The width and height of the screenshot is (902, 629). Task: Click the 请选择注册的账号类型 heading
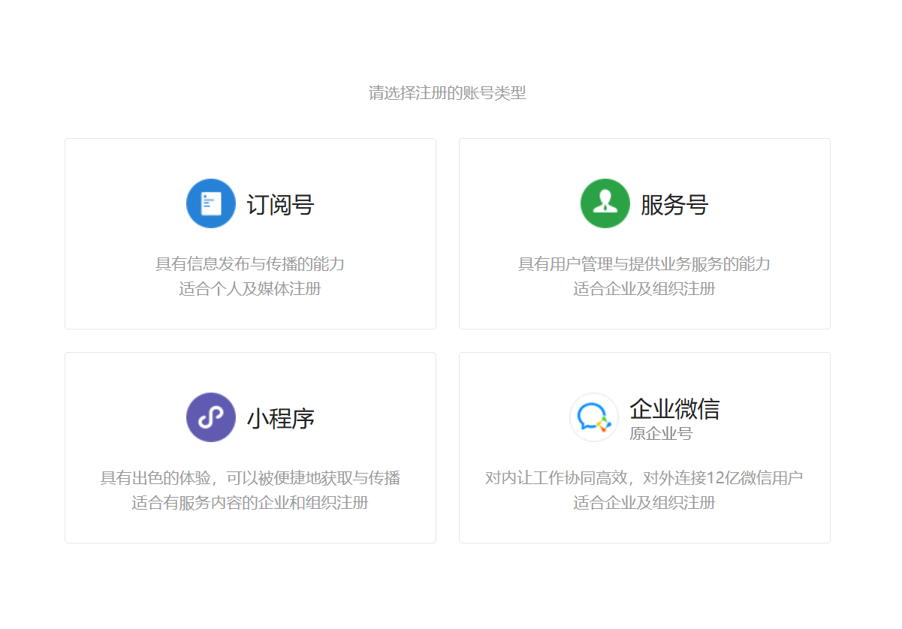click(446, 93)
